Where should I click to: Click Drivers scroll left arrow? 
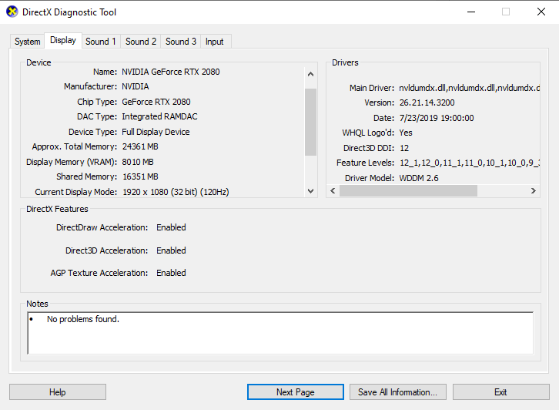pyautogui.click(x=333, y=191)
